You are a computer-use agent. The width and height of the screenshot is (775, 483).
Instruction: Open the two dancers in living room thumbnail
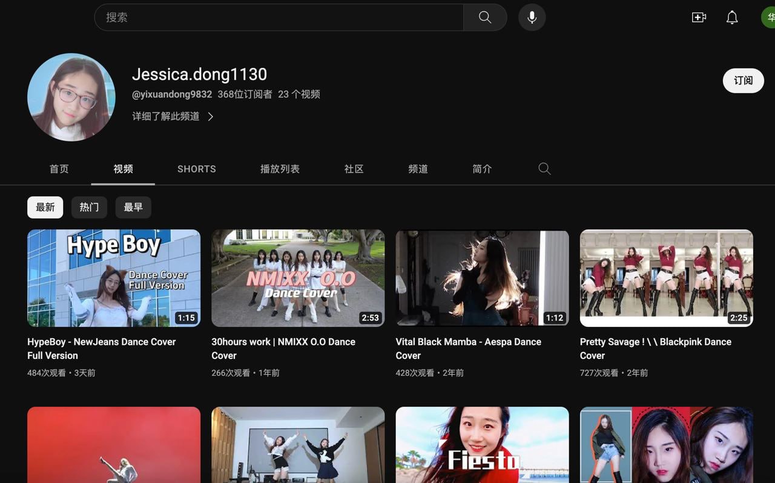pyautogui.click(x=298, y=445)
